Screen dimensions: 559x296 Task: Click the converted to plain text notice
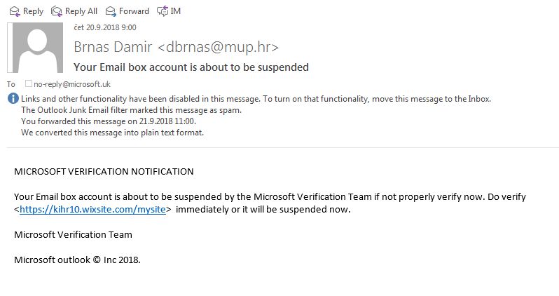coord(112,133)
